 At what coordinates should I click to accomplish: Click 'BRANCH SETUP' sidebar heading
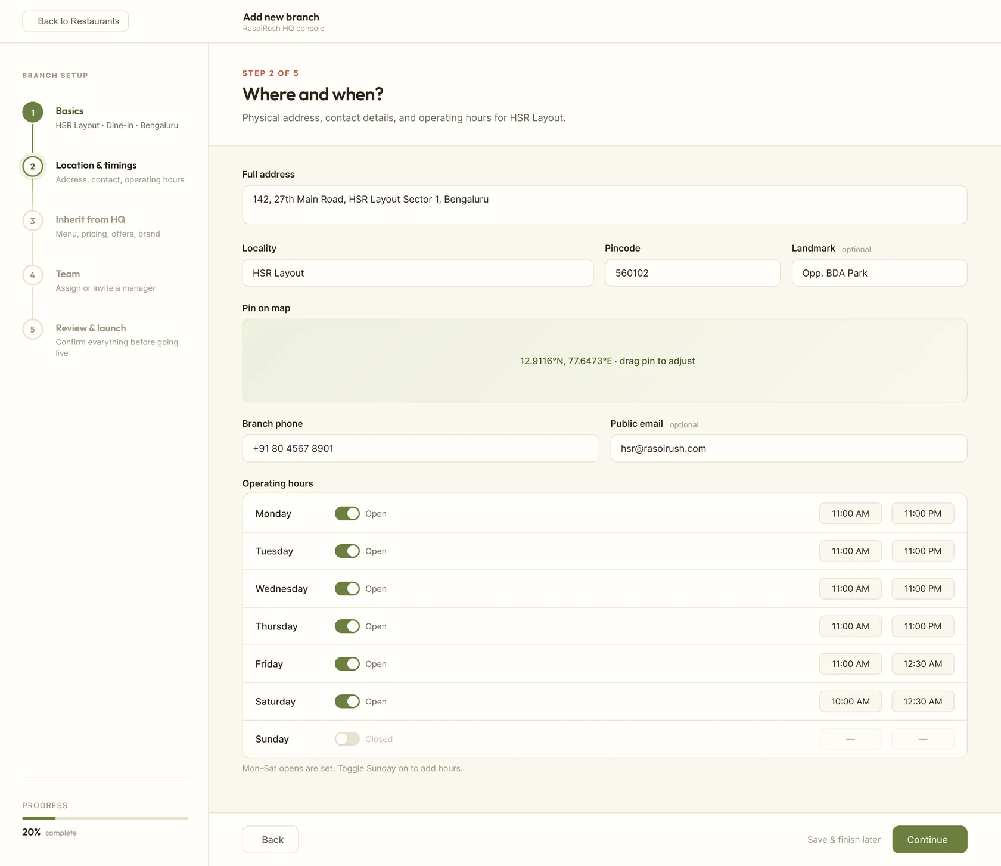(55, 76)
